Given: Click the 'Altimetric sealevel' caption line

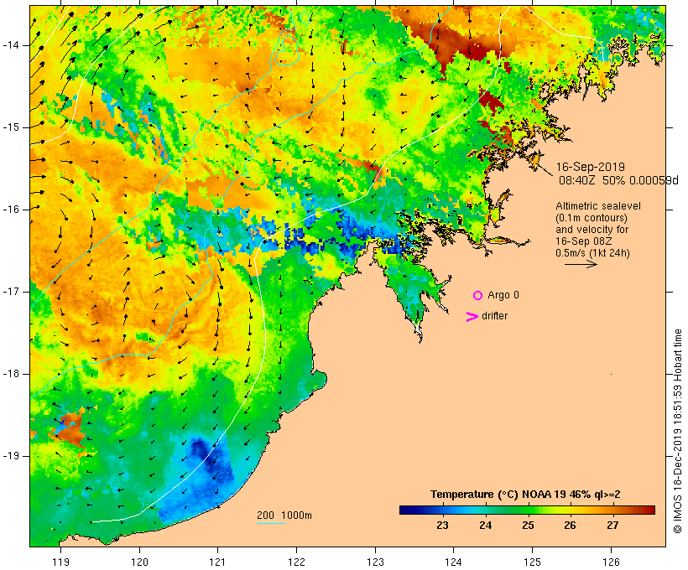Looking at the screenshot, I should (598, 206).
